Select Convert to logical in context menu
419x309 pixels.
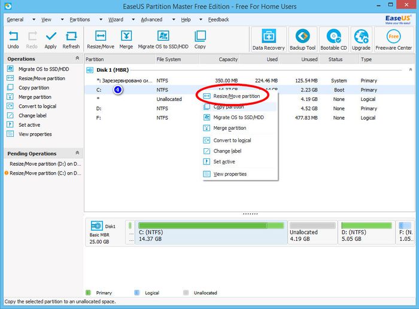240,140
